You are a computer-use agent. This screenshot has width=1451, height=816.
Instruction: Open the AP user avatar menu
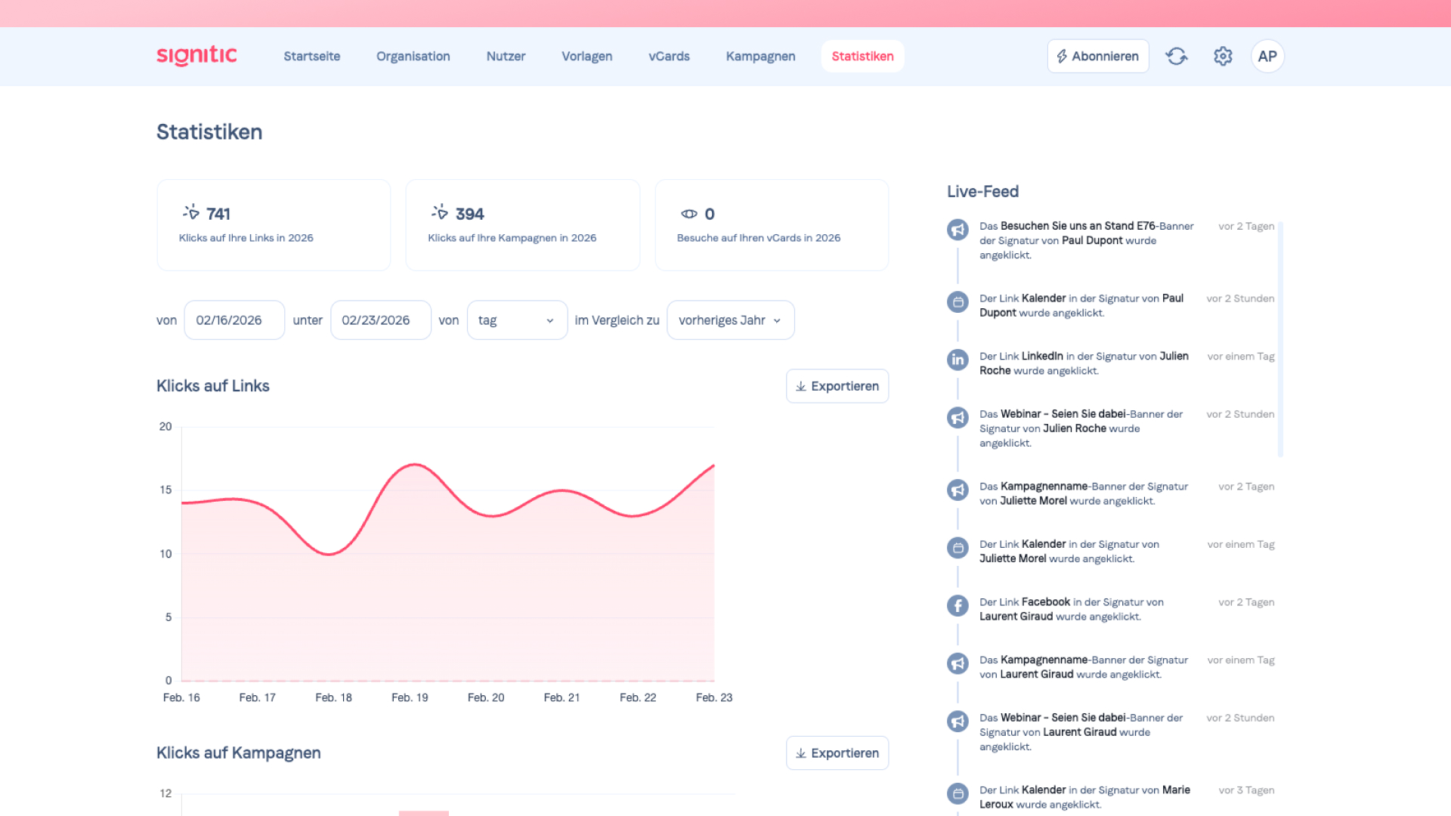click(x=1267, y=56)
